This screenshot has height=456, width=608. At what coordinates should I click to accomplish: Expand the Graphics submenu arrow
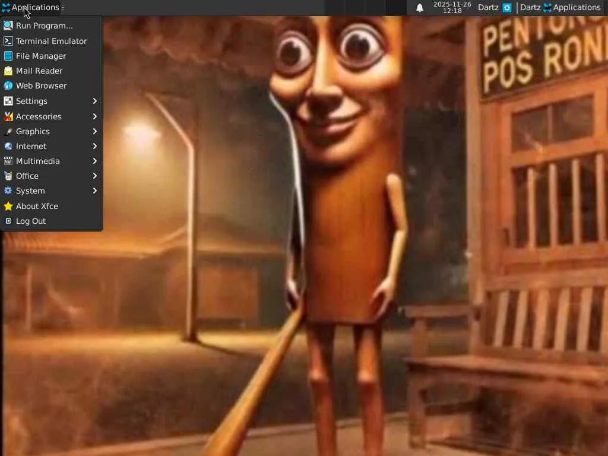pyautogui.click(x=94, y=131)
